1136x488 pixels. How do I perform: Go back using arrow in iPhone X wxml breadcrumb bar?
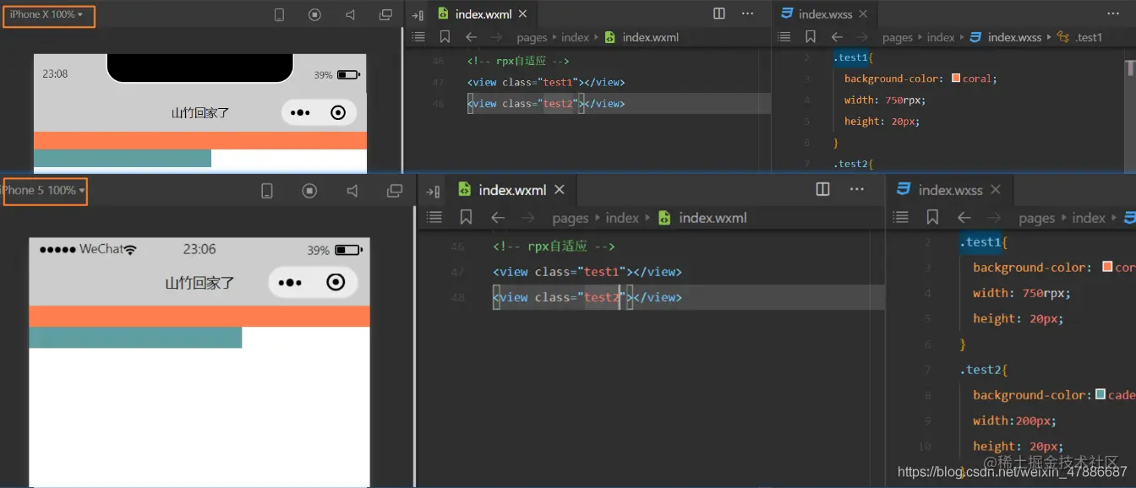[471, 37]
